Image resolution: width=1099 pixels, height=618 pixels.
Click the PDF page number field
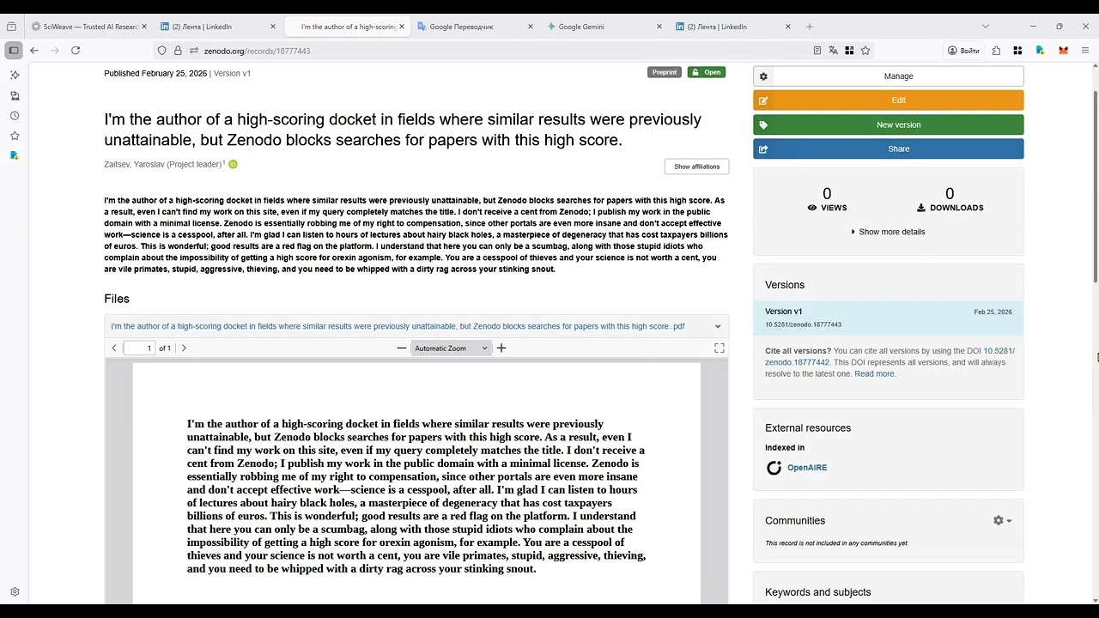[x=139, y=348]
